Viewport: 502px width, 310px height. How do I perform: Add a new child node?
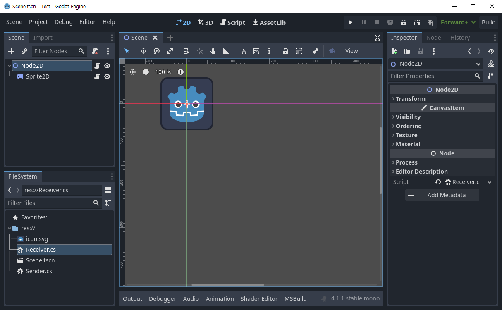point(11,51)
